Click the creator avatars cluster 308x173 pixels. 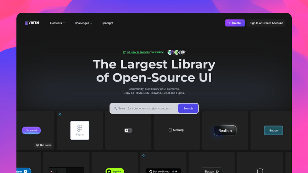click(176, 52)
